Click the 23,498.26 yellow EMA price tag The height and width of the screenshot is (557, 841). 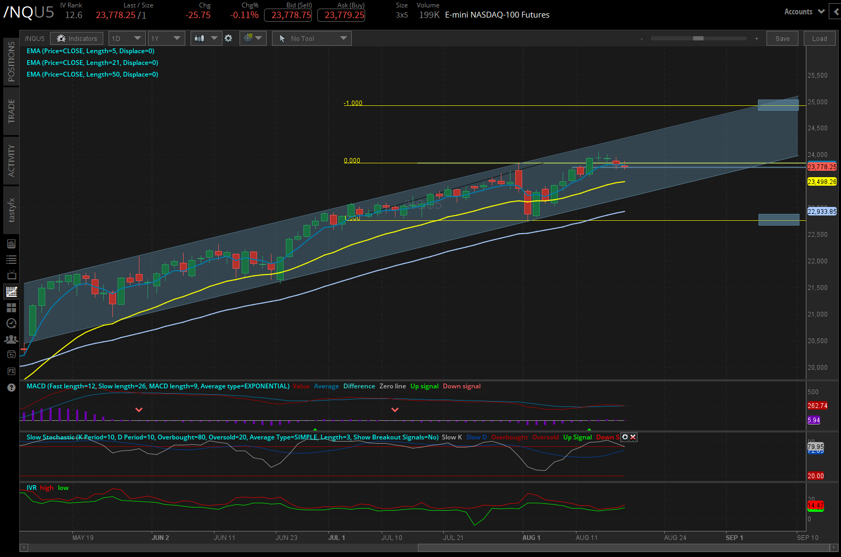pos(822,182)
